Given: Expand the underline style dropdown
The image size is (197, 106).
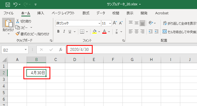Looking at the screenshot, I should point(75,32).
